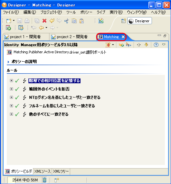
Task: Open the New wizard toolbar icon
Action: [x=9, y=21]
